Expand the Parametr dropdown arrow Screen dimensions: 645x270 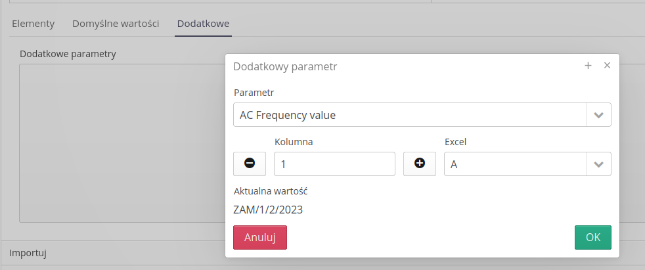598,115
